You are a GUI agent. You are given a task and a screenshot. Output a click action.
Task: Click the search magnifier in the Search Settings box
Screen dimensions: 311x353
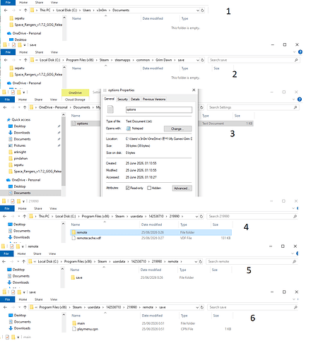(x=295, y=107)
